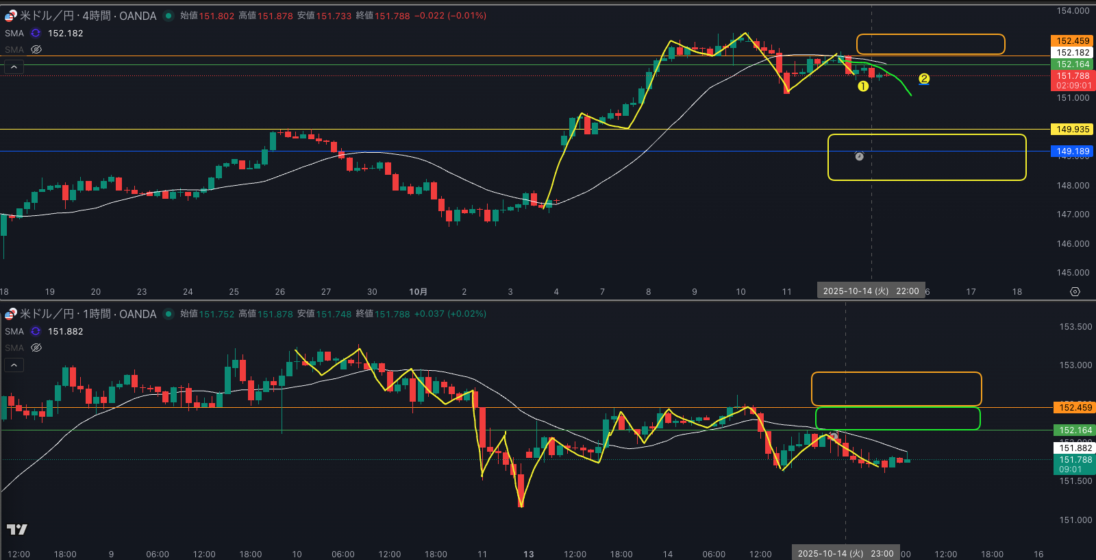
Task: Click the TradingView logo in bottom-left corner
Action: [17, 529]
